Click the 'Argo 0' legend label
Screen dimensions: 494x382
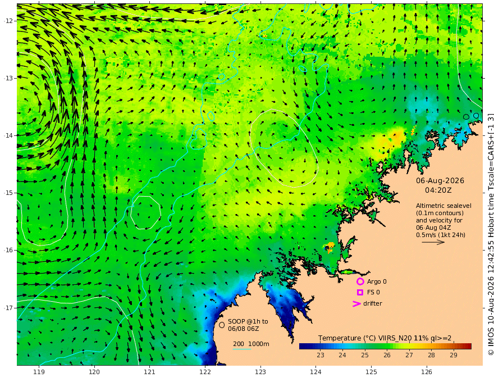coord(377,281)
